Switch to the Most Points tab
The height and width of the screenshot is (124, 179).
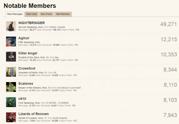46,14
